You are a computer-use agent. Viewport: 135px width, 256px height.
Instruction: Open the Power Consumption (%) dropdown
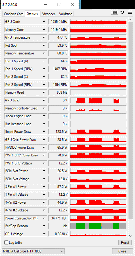pyautogui.click(x=44, y=218)
